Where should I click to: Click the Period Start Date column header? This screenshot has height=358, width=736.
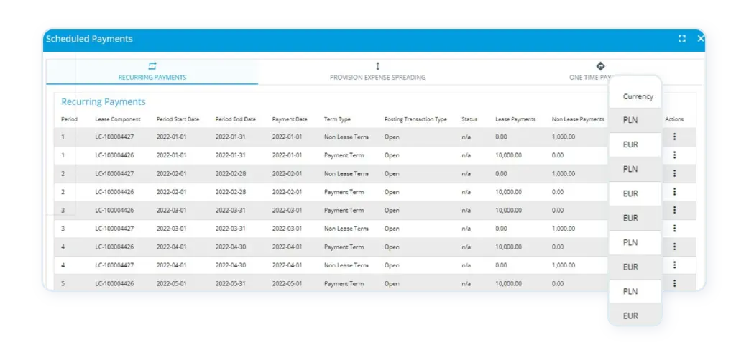(178, 119)
